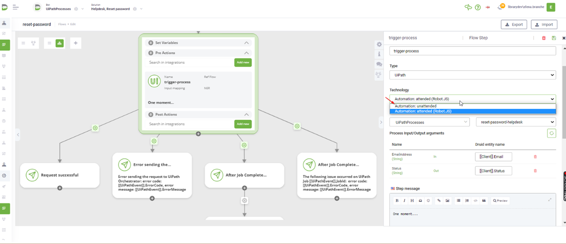Click the [[Client]].Email entity field

pyautogui.click(x=493, y=156)
